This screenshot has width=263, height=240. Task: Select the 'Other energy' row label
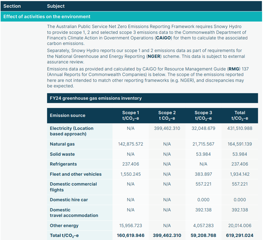click(64, 226)
